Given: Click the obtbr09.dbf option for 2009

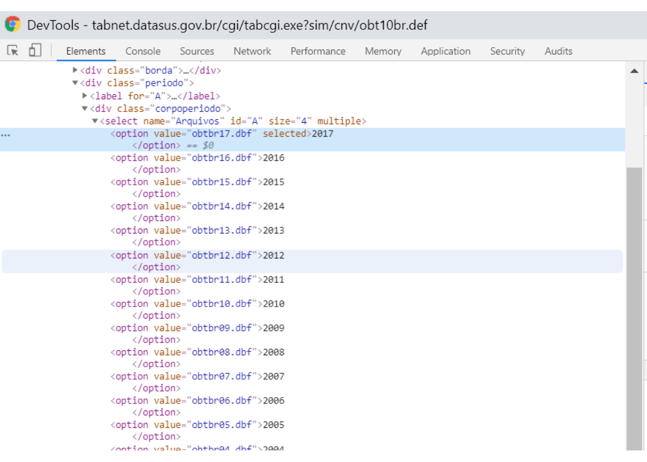Looking at the screenshot, I should [197, 328].
